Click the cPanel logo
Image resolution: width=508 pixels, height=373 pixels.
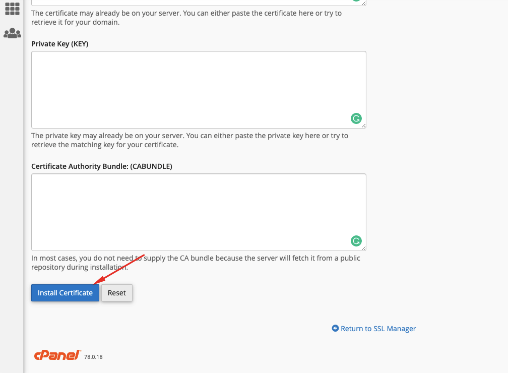point(57,355)
